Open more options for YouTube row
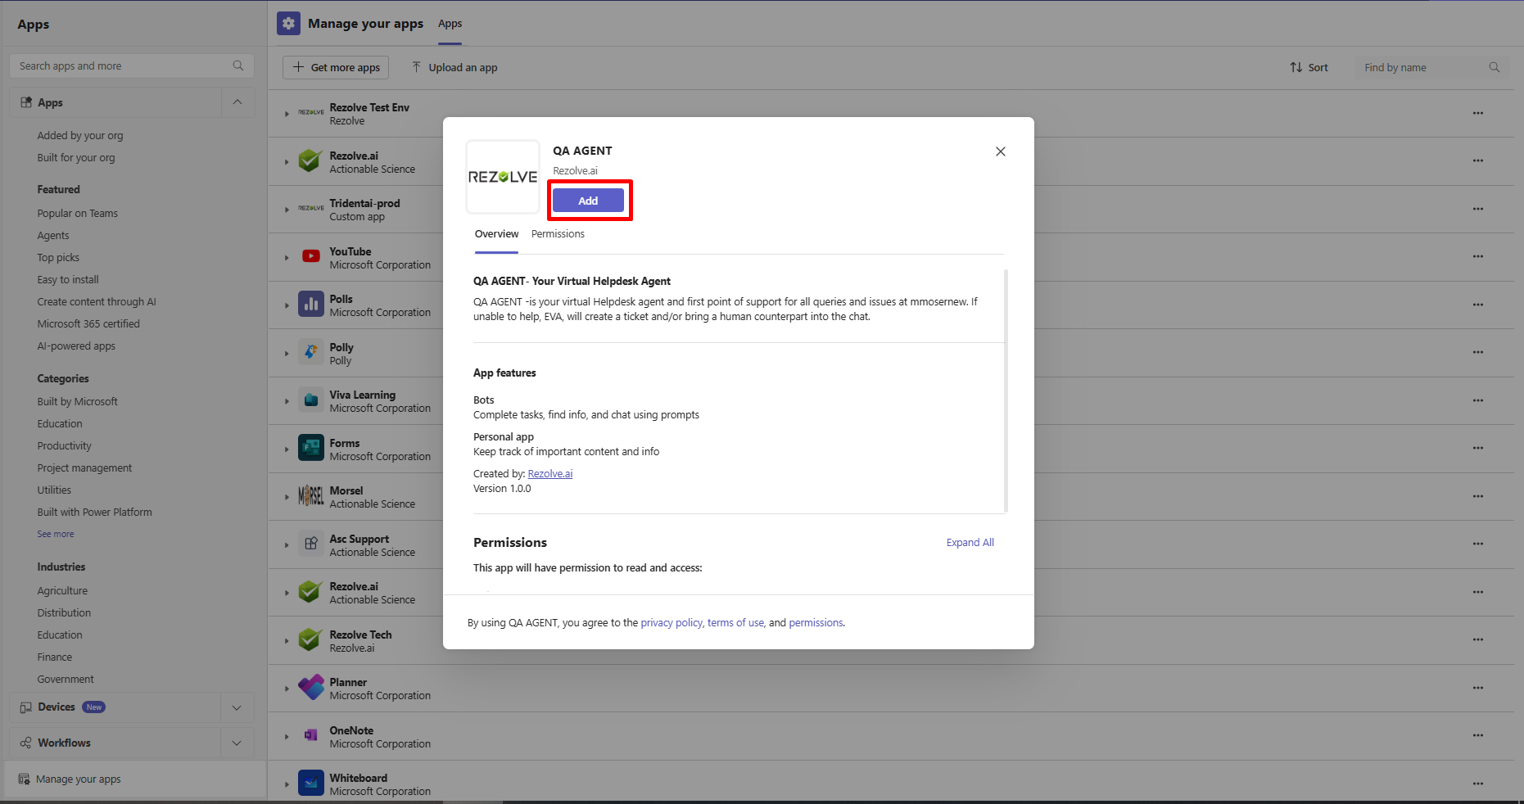The width and height of the screenshot is (1524, 804). (1477, 256)
